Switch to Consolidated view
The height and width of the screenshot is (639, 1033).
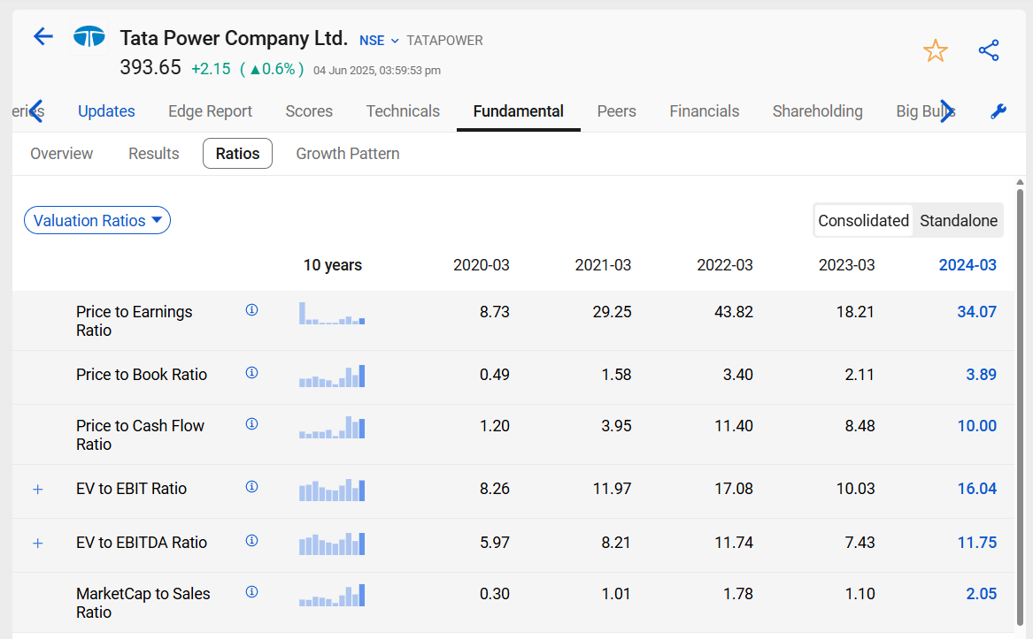click(x=863, y=220)
